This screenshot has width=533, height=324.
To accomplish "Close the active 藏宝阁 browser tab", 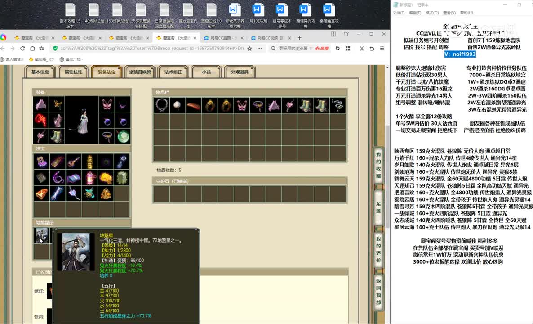I will (195, 38).
